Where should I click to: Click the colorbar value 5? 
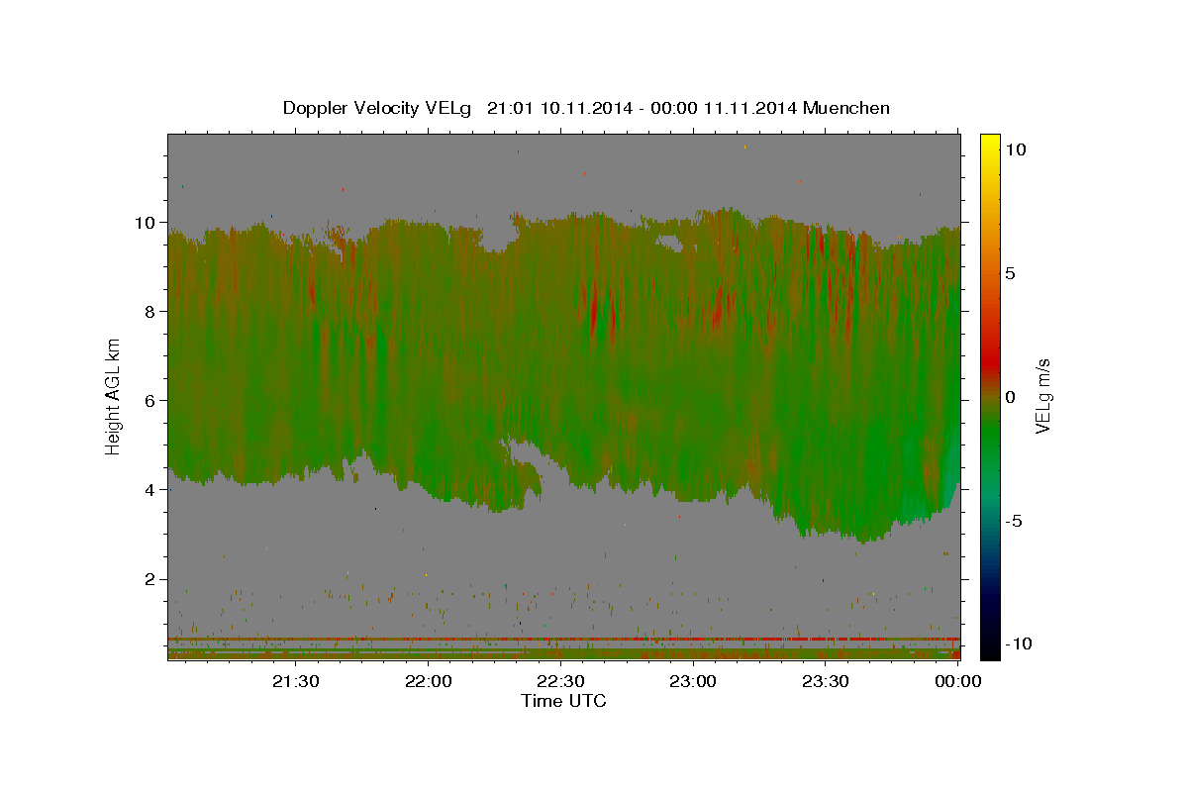[1010, 272]
